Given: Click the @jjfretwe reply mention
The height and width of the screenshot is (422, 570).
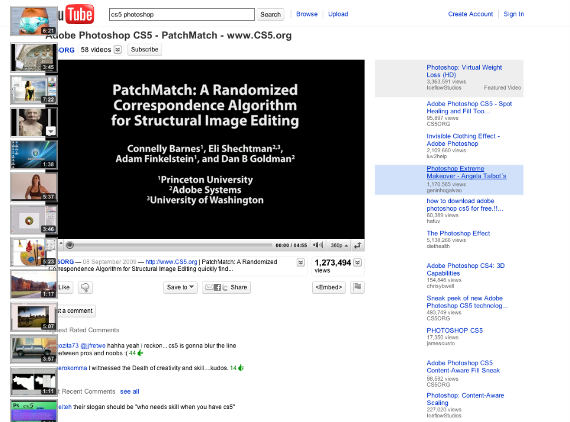Looking at the screenshot, I should 93,345.
